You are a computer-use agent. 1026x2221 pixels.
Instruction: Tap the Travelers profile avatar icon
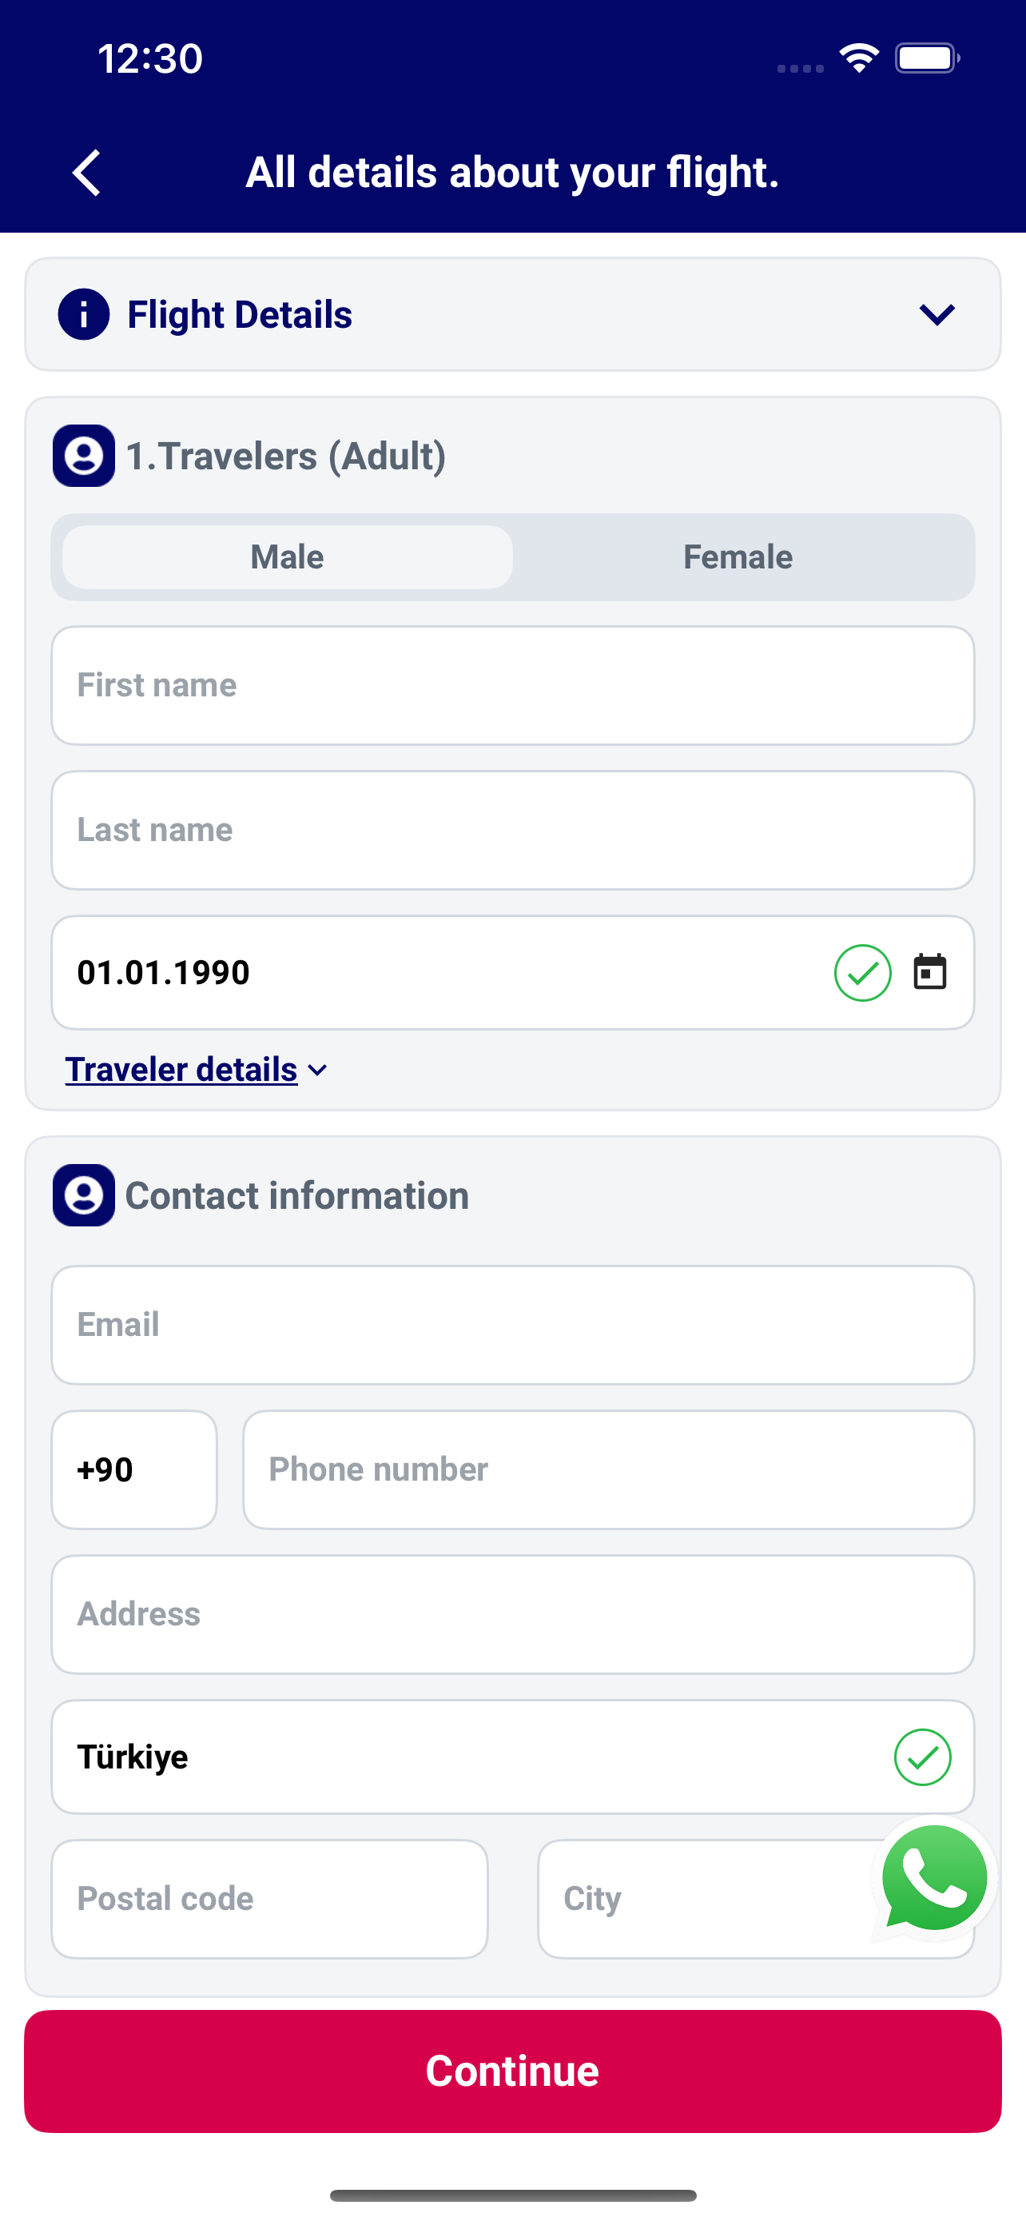84,456
